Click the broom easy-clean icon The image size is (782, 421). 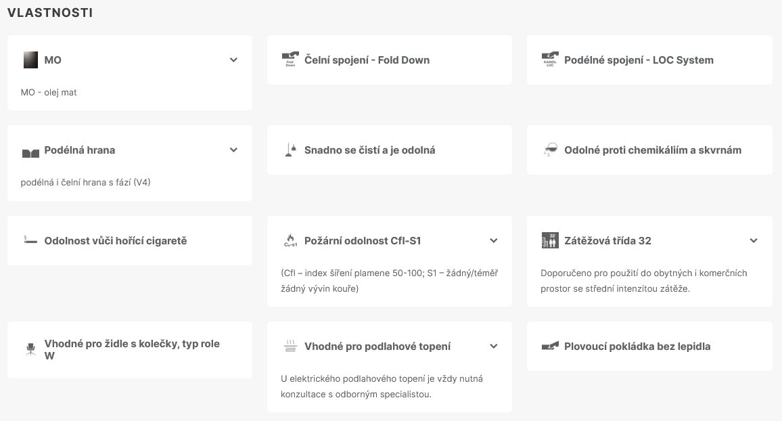[290, 150]
